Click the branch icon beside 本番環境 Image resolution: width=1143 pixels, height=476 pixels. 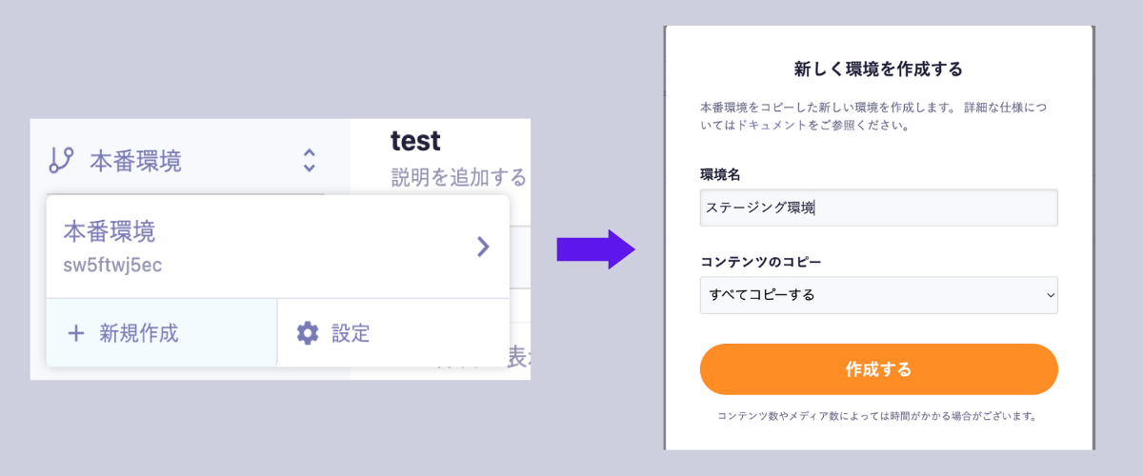(x=61, y=160)
